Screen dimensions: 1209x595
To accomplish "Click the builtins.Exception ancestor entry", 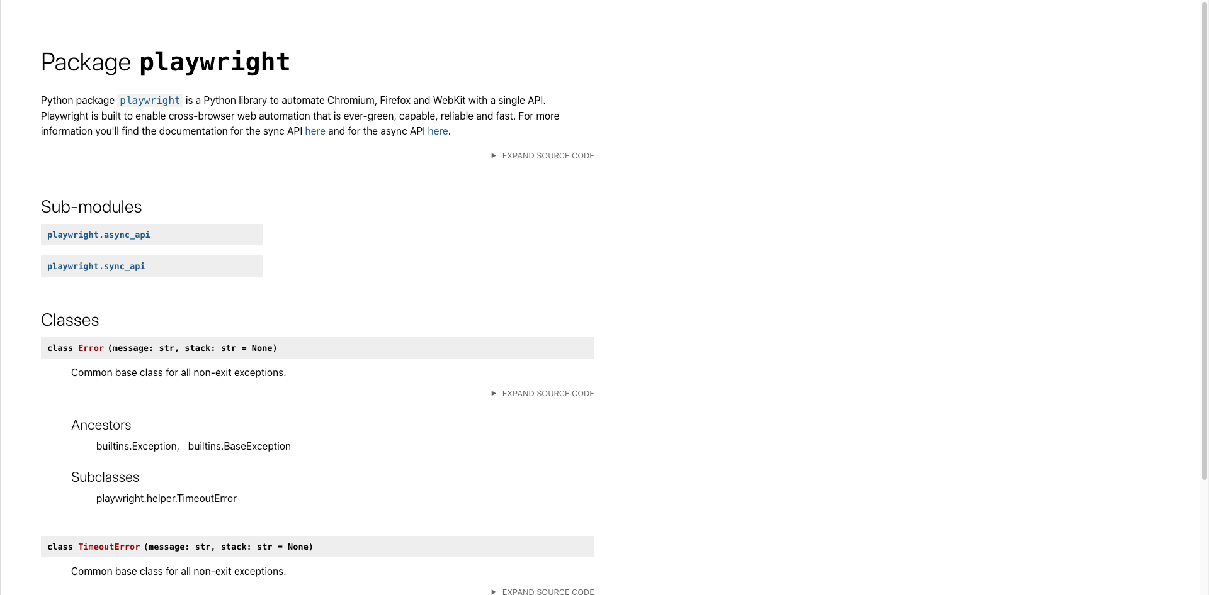I will [137, 446].
